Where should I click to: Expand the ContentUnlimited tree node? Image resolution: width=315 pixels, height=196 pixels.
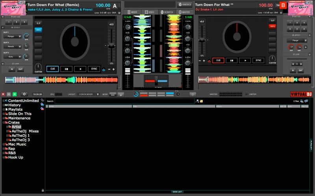coord(4,101)
